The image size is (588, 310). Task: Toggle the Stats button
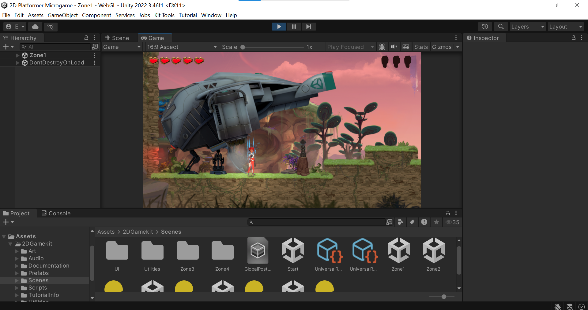click(x=421, y=47)
